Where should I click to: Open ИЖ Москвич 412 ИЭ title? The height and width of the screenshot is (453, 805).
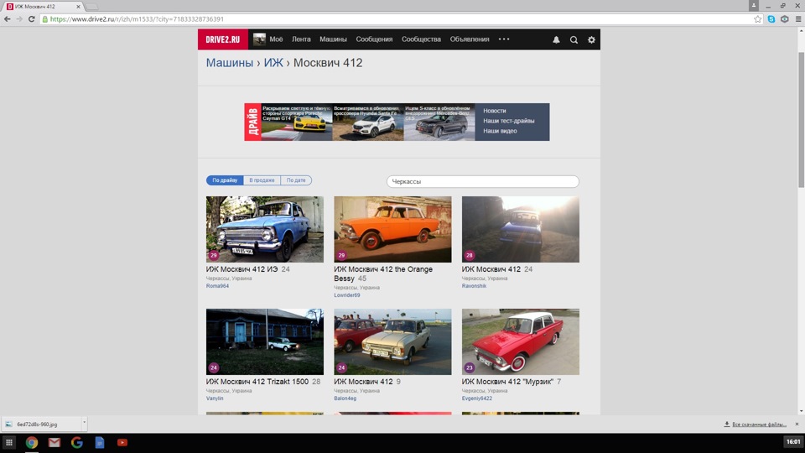point(241,269)
